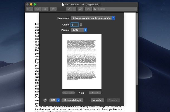The height and width of the screenshot is (112, 170).
Task: Open the Share toolbar button
Action: point(53,9)
